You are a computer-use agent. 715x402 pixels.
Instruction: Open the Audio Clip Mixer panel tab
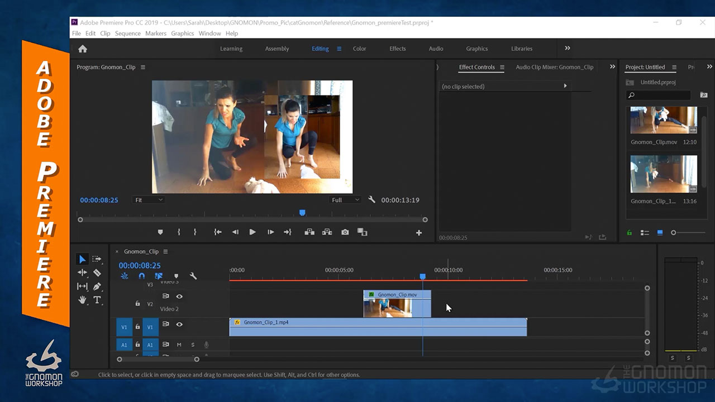click(x=554, y=67)
